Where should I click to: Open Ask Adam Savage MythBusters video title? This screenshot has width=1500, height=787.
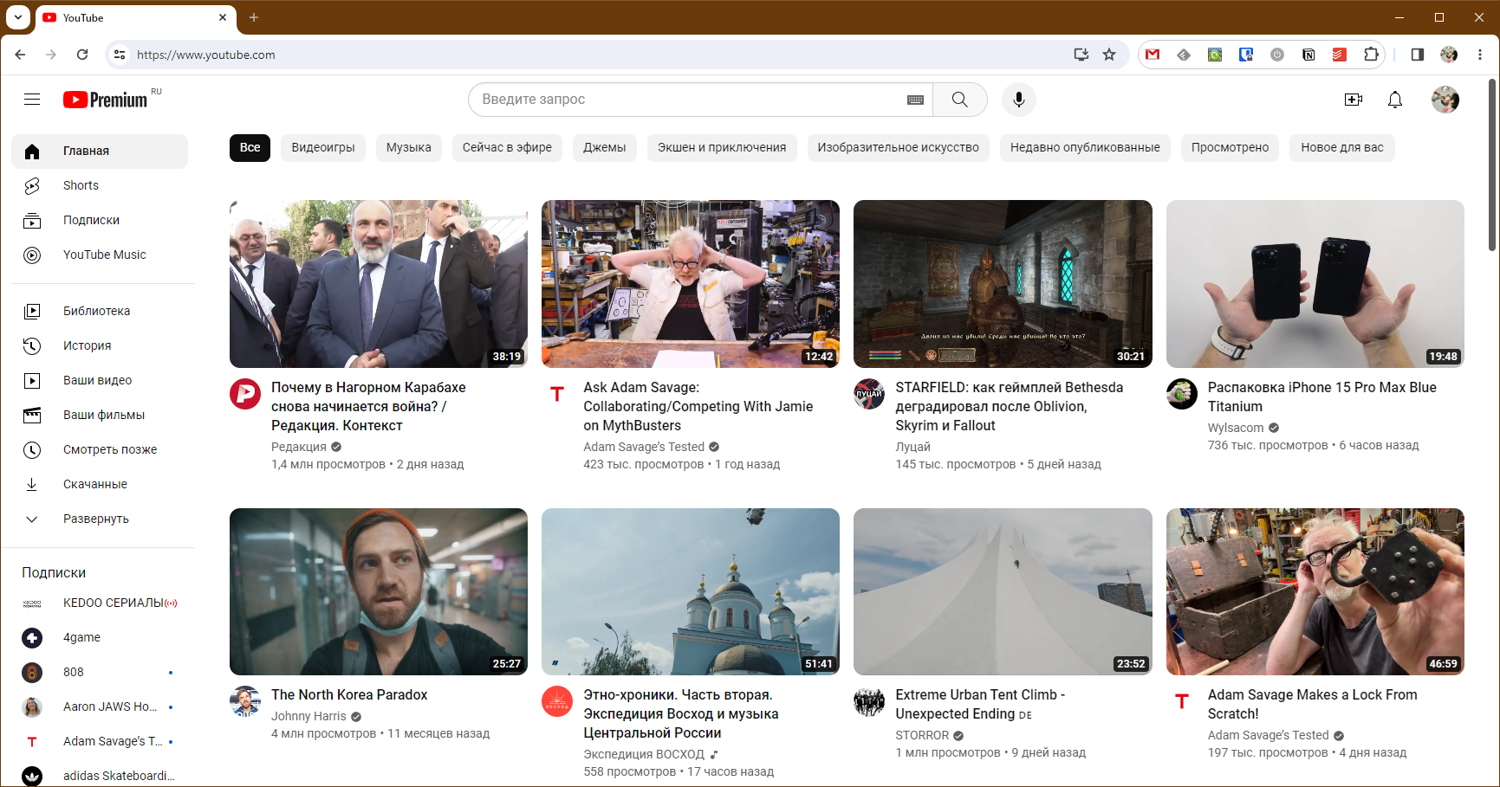point(698,406)
